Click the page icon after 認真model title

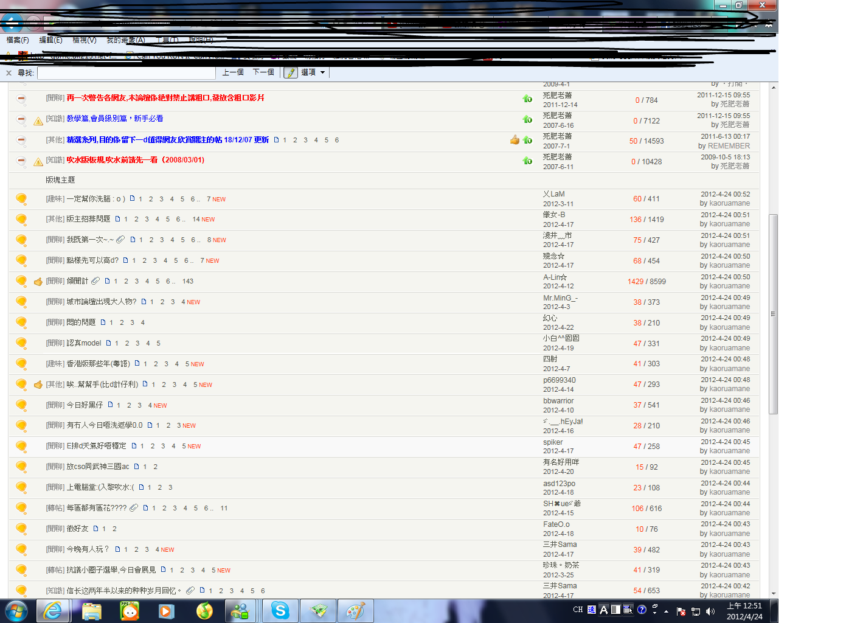109,343
